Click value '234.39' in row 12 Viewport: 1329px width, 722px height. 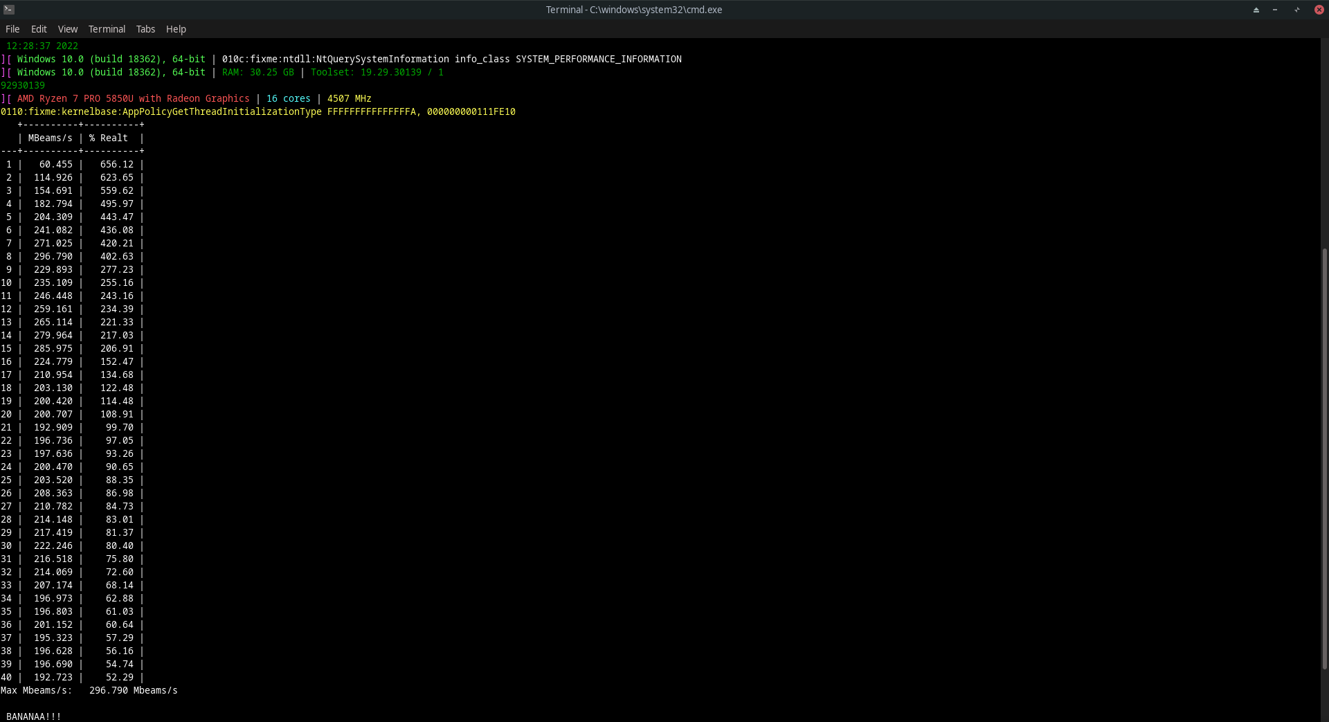(117, 309)
